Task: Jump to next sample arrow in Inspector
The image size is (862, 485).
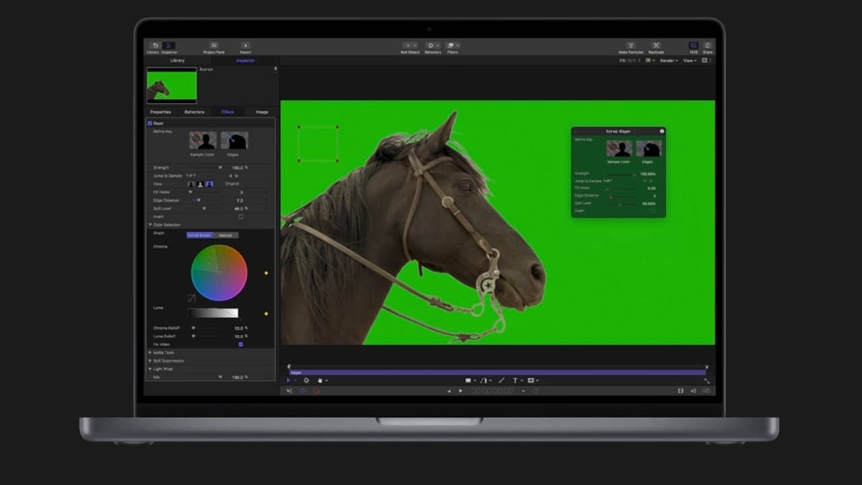Action: click(237, 176)
